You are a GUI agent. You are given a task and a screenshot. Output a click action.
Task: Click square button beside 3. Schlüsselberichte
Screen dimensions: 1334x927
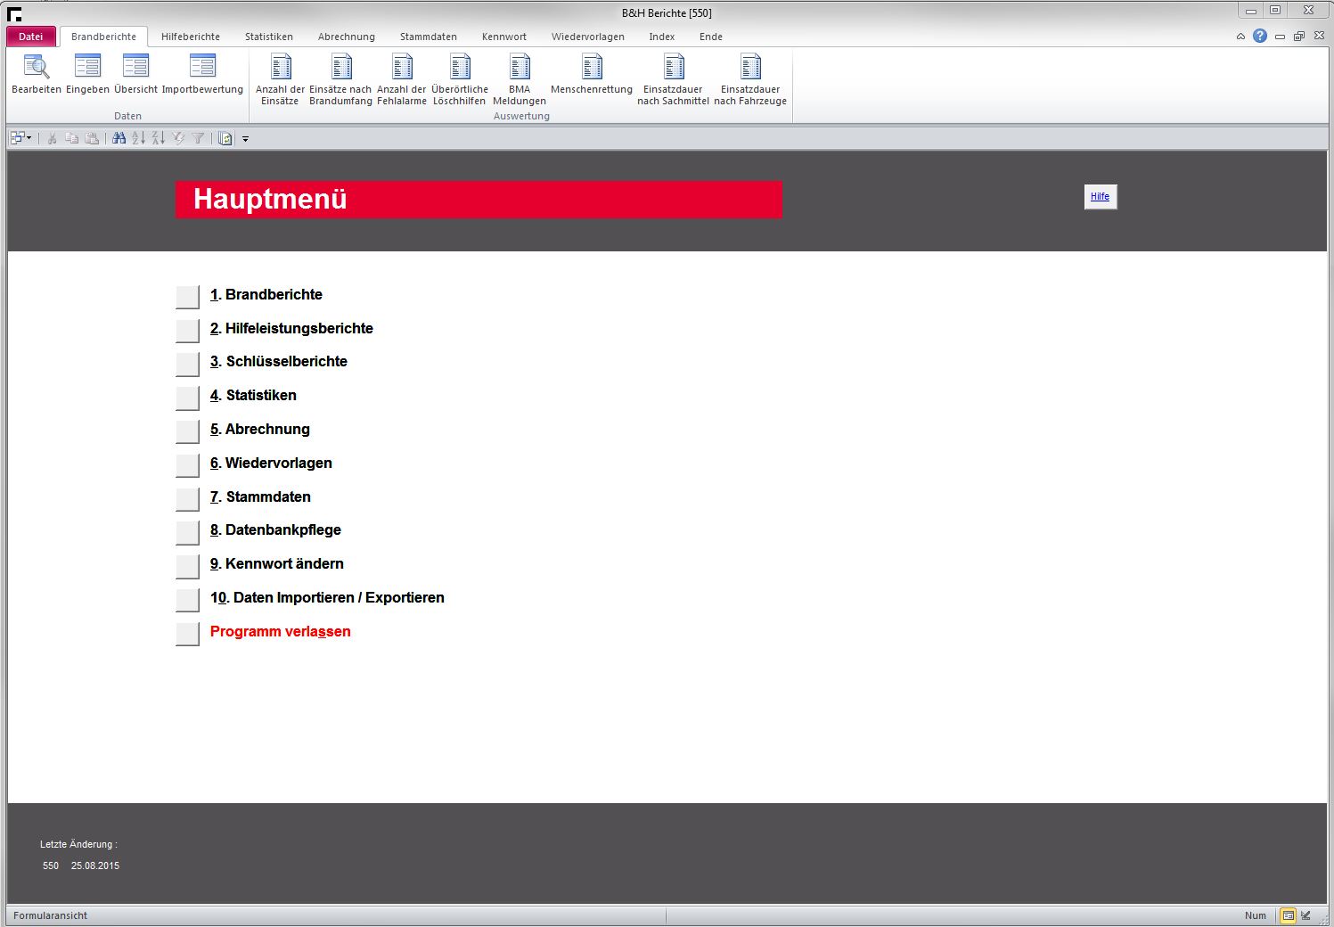[x=187, y=364]
